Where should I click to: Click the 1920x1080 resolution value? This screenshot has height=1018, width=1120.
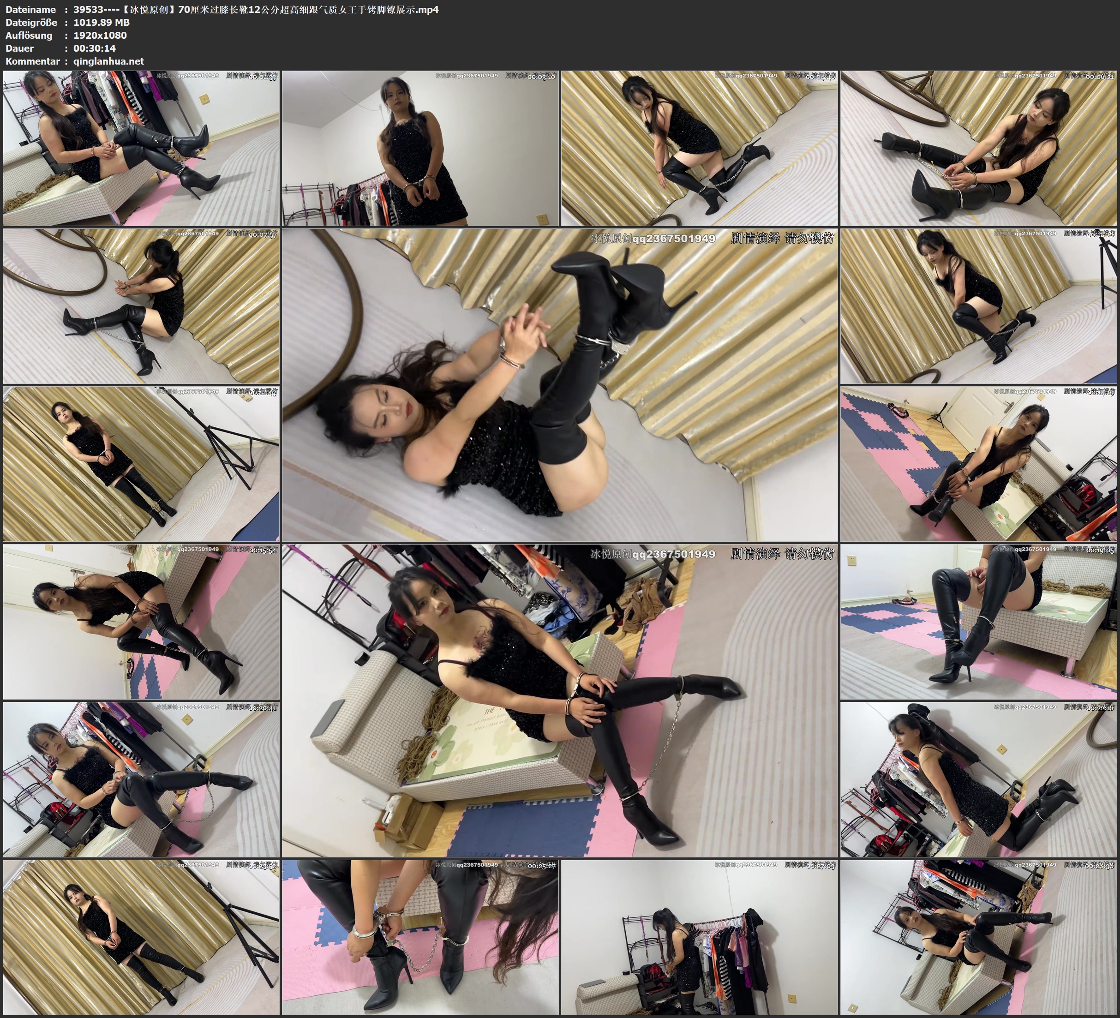click(100, 35)
